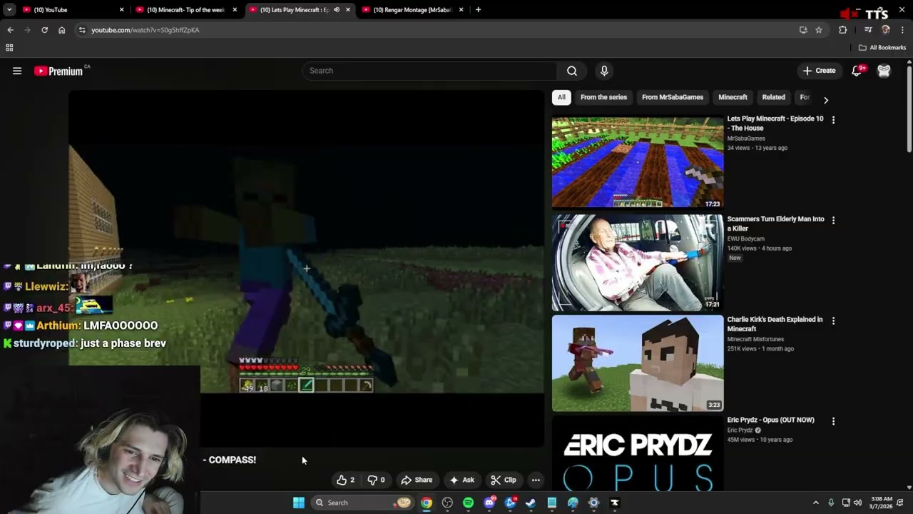The image size is (913, 514).
Task: Open taskbar clock showing 3:08 AM
Action: pyautogui.click(x=881, y=503)
